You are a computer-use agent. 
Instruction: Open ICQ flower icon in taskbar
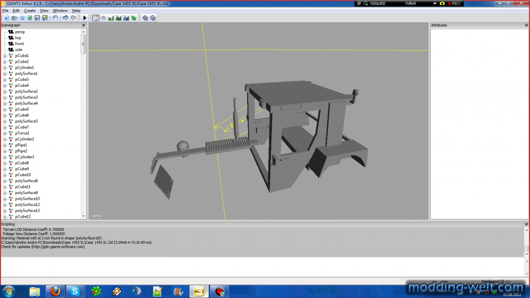[x=96, y=291]
